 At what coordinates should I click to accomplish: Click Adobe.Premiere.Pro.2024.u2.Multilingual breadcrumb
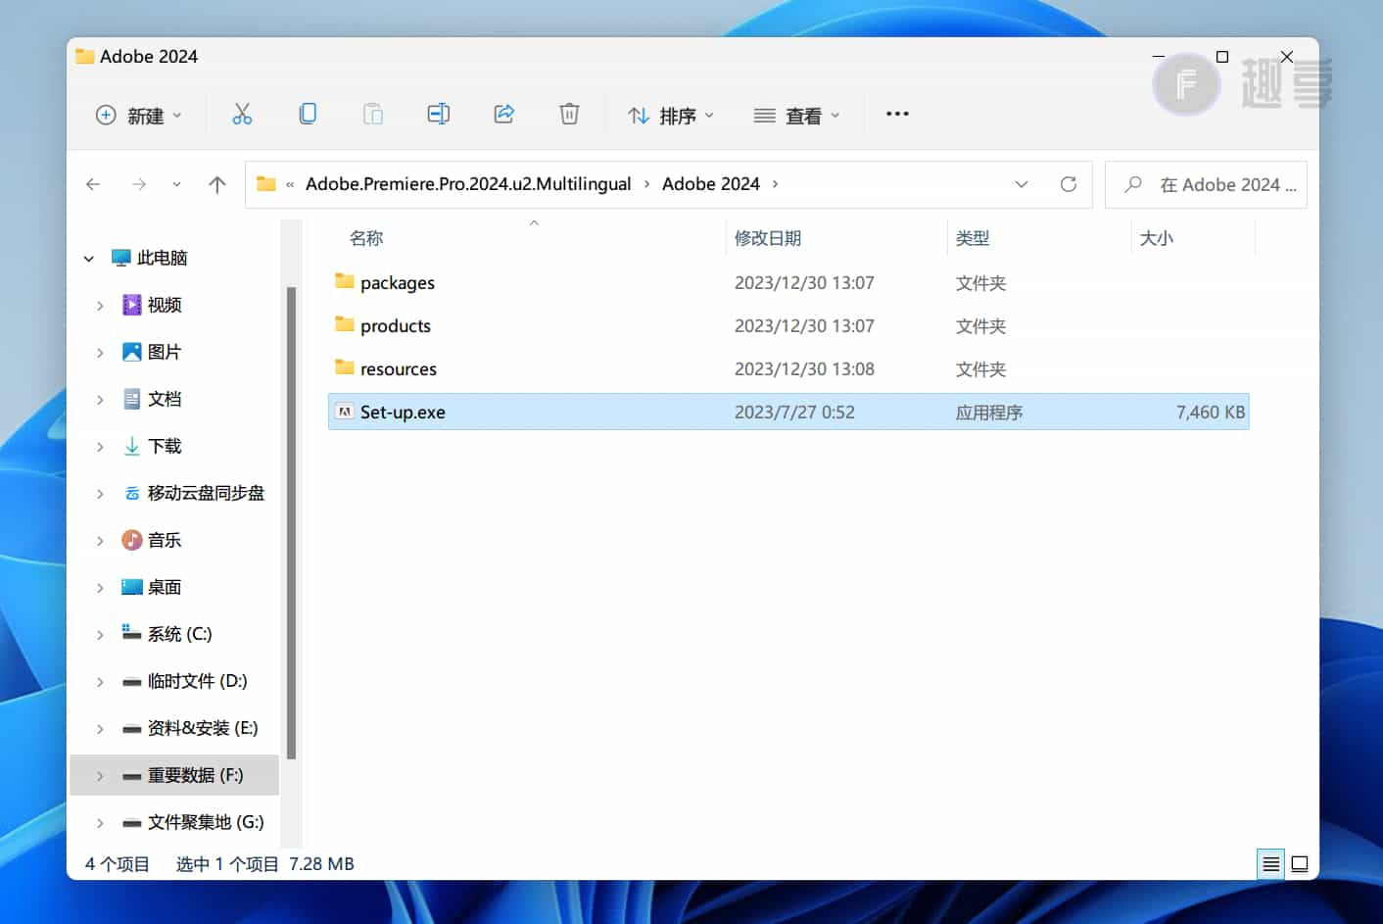(x=468, y=184)
